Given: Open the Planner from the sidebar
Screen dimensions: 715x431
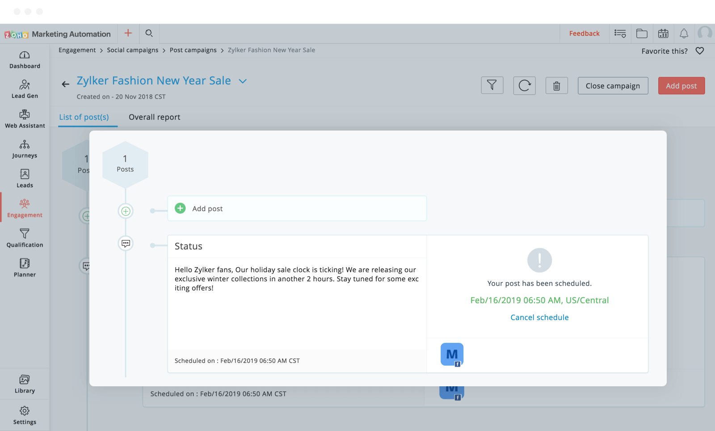Looking at the screenshot, I should click(24, 267).
